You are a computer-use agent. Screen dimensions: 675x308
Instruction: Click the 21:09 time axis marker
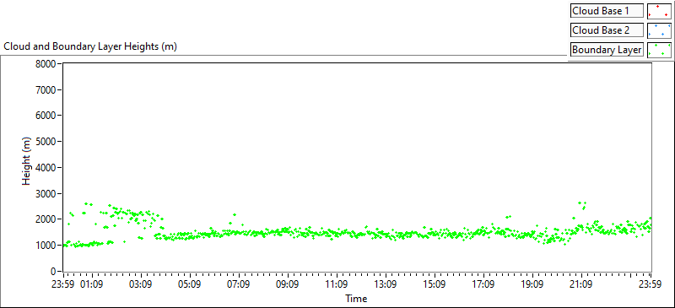(x=580, y=284)
